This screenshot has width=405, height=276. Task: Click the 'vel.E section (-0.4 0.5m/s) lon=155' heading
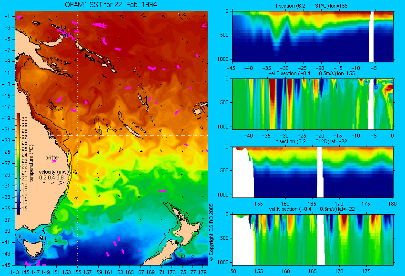coord(312,73)
